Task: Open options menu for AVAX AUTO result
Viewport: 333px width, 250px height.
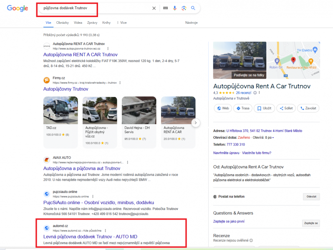Action: [x=127, y=162]
